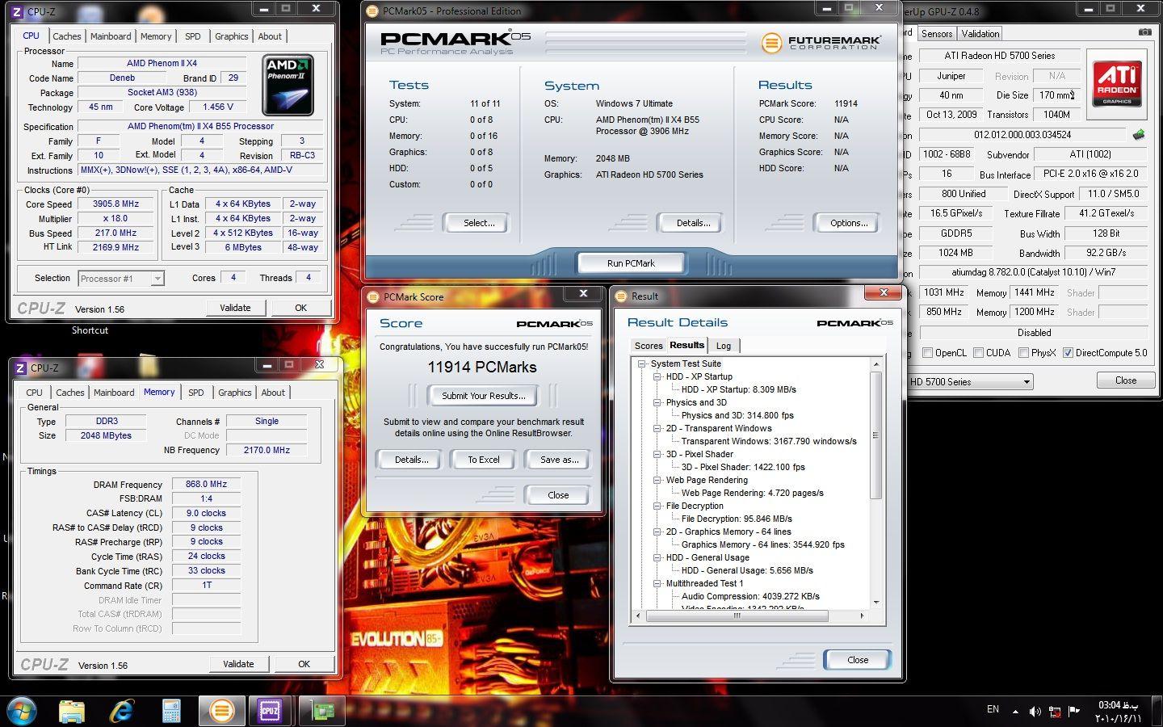Image resolution: width=1163 pixels, height=727 pixels.
Task: Toggle the CUDA checkbox in GPU-Z
Action: click(x=978, y=352)
